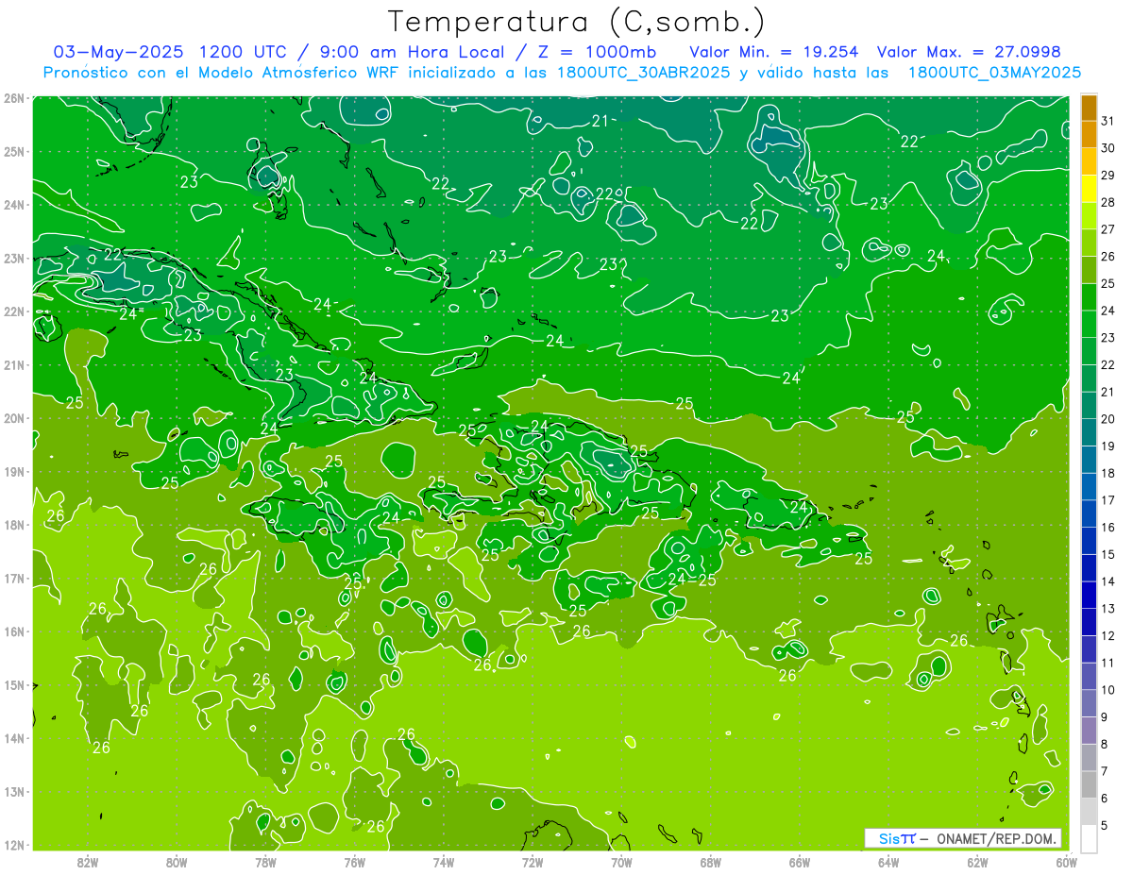Click the color scale label '5'

coord(1106,826)
